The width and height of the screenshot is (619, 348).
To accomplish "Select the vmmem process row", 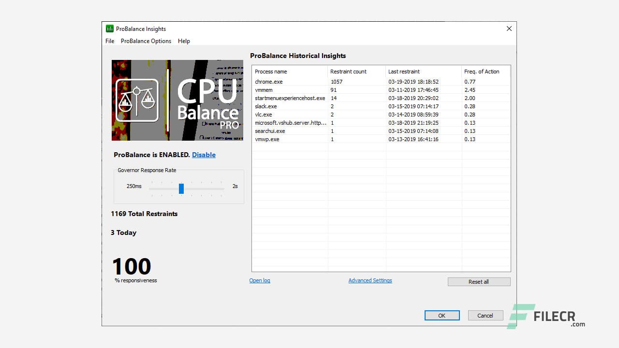I will coord(290,90).
